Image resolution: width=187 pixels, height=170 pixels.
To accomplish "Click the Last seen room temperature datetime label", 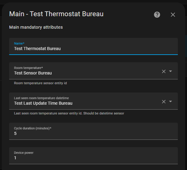I will tap(41, 98).
